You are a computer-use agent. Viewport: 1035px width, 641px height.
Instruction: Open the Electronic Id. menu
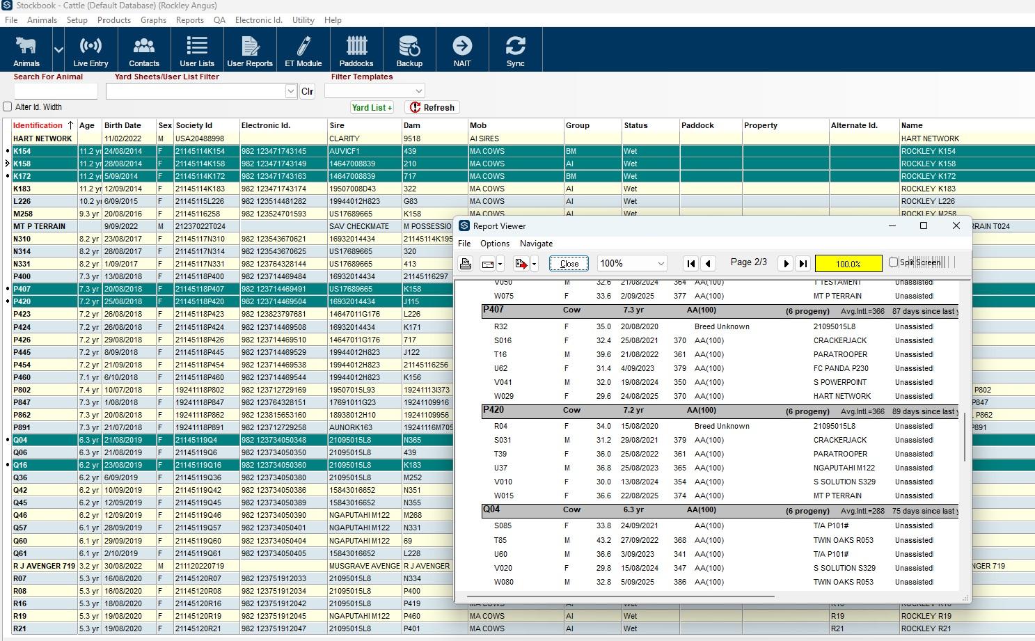point(258,20)
